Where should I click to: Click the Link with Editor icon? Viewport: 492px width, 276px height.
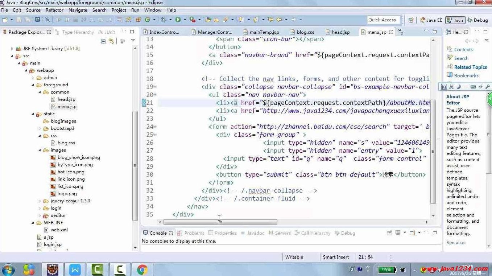[x=111, y=41]
